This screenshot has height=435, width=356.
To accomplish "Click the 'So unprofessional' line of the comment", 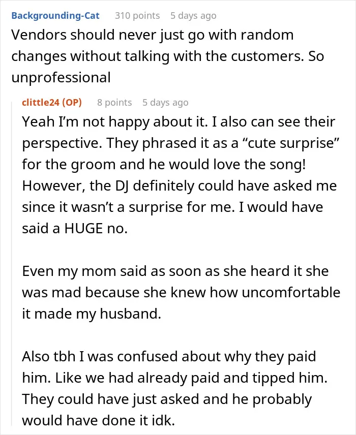I will 61,77.
